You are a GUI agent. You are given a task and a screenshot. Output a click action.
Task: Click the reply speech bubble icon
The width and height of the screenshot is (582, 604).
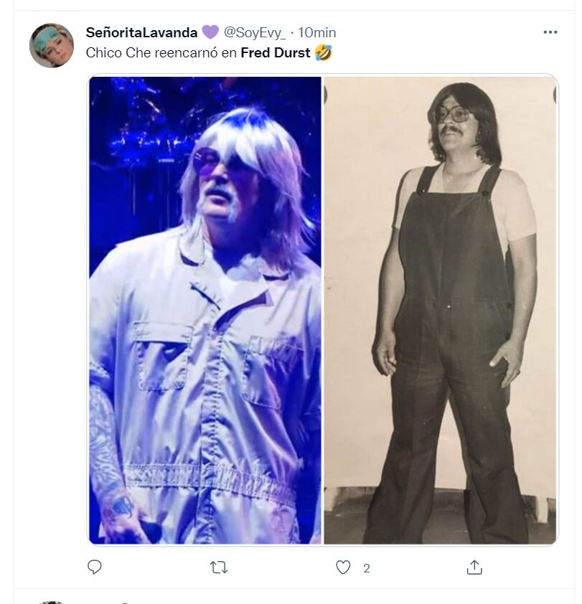coord(95,567)
